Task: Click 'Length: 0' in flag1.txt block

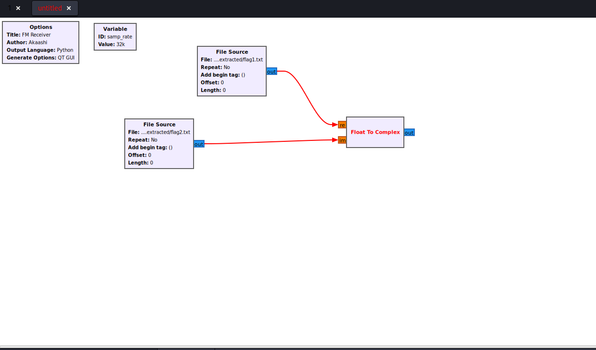Action: pos(213,90)
